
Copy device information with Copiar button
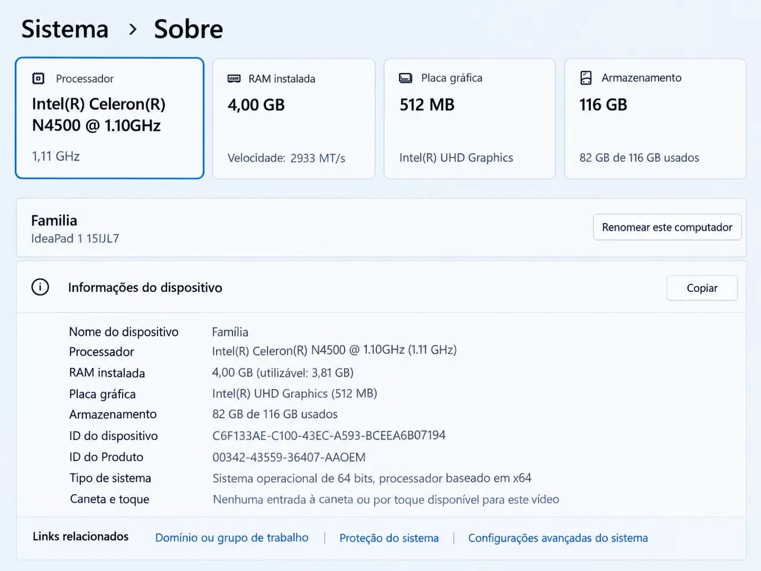702,288
